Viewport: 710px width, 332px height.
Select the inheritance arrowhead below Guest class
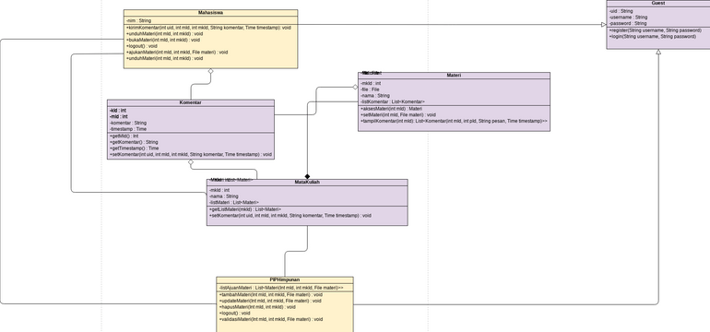(658, 52)
